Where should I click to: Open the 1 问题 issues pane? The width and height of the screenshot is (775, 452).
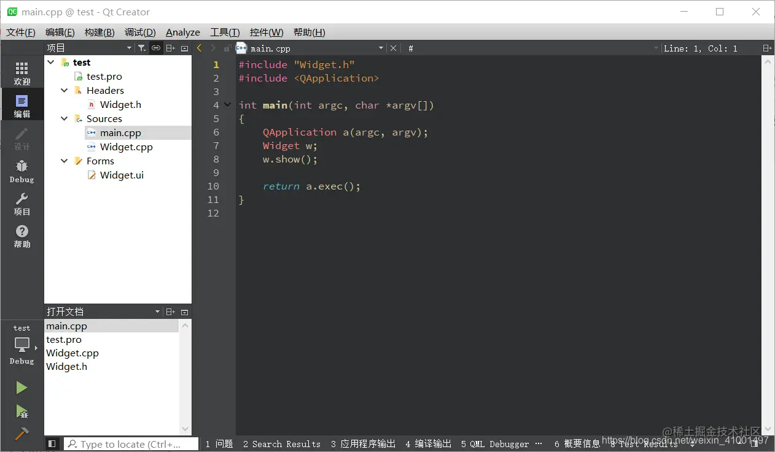(x=219, y=444)
